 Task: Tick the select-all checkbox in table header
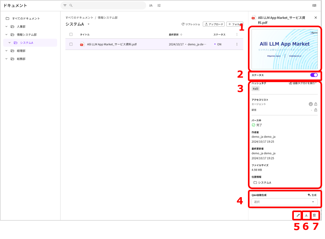coord(71,35)
